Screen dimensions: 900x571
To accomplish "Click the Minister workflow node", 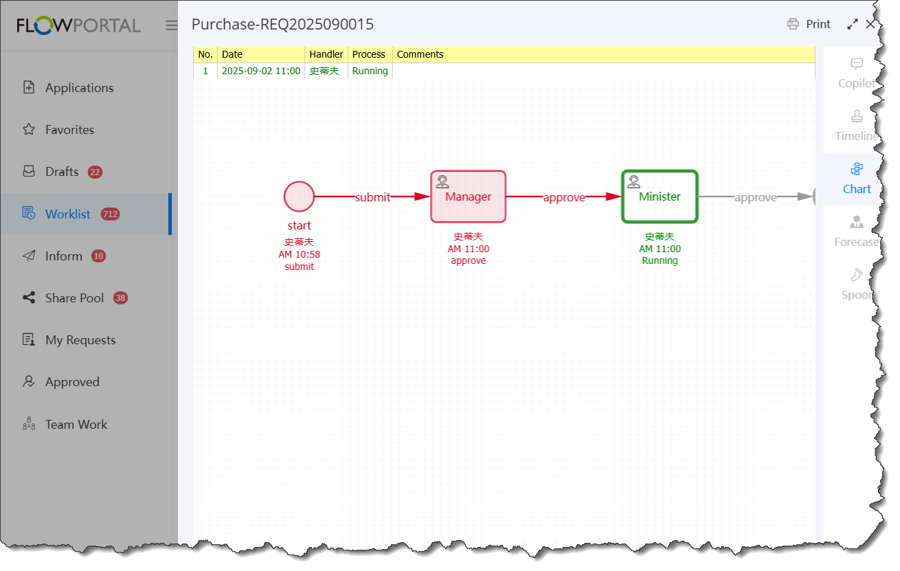I will 660,197.
